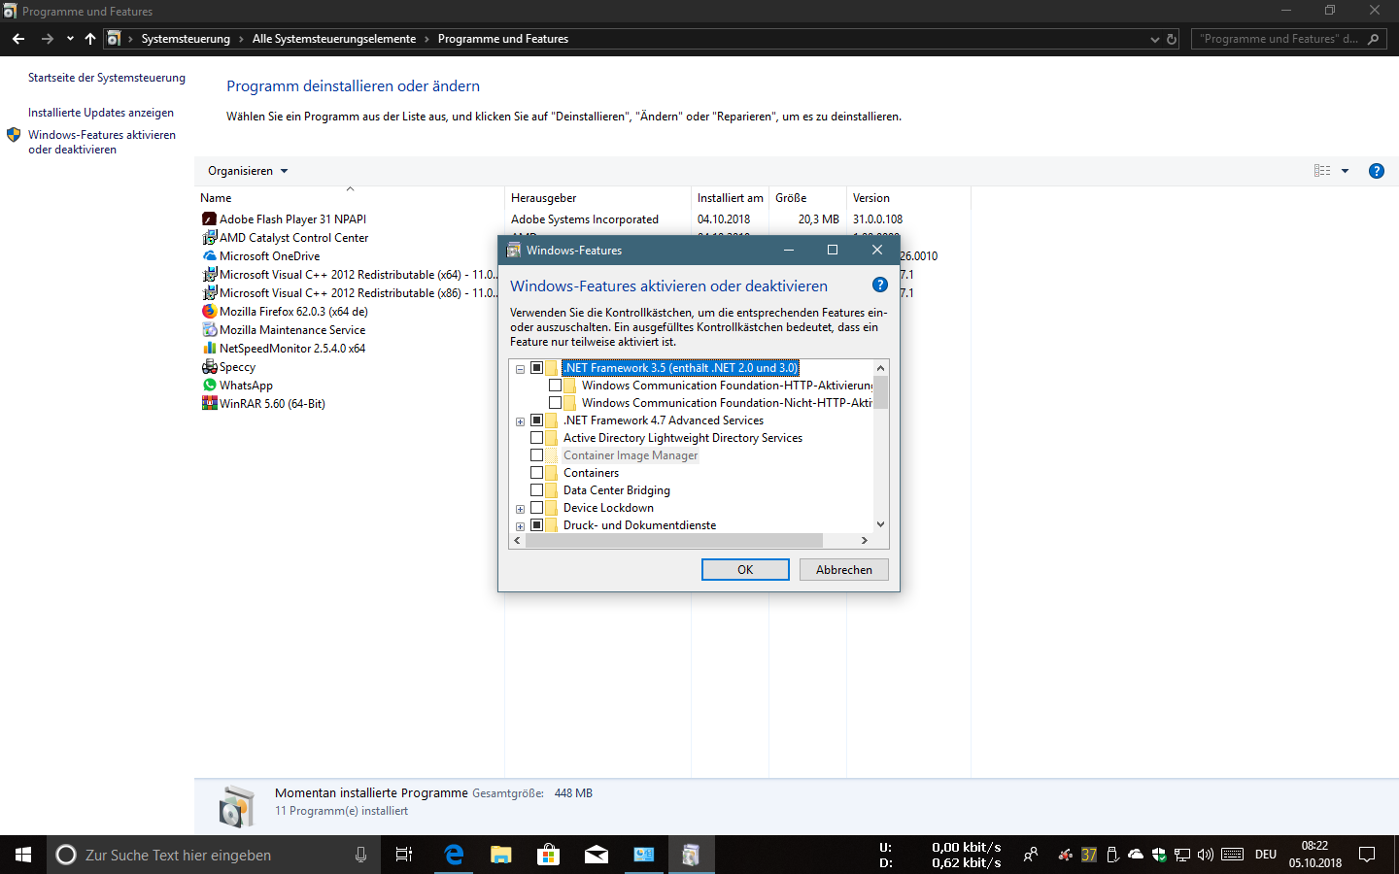Click the Alle Systemsteuerungselemente breadcrumb
This screenshot has height=874, width=1399.
pos(333,39)
